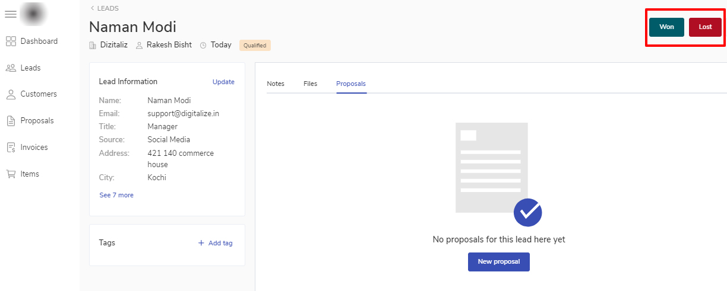727x291 pixels.
Task: Click the blurred logo in the sidebar
Action: [33, 14]
